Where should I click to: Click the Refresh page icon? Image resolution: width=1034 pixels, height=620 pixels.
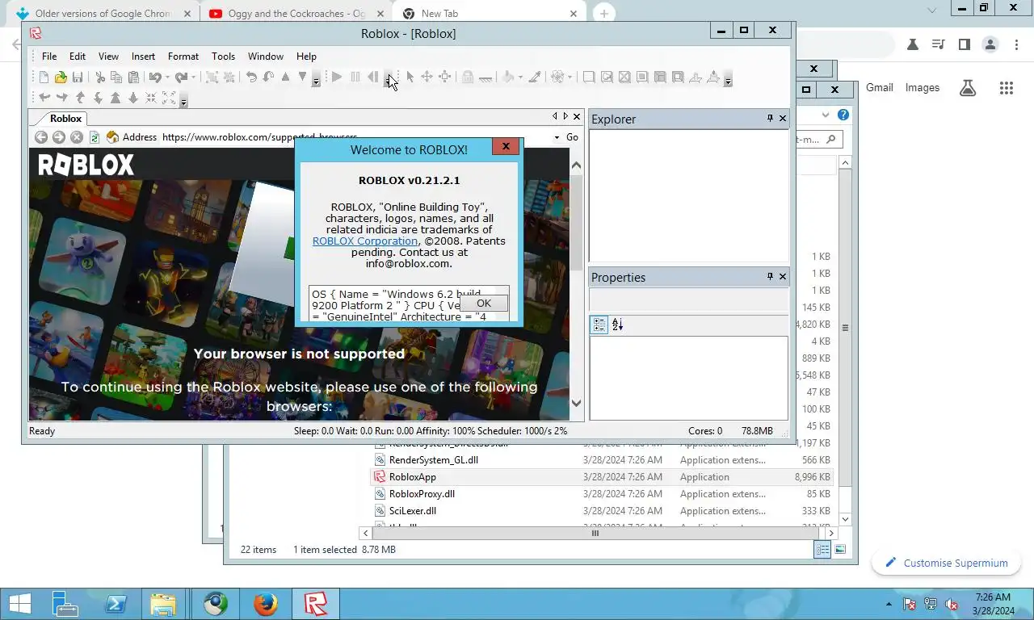click(95, 137)
